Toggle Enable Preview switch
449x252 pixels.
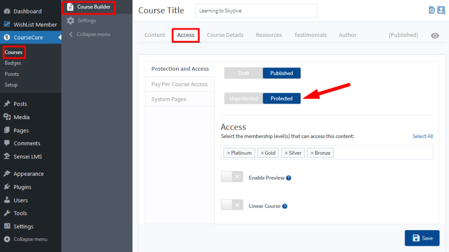232,177
